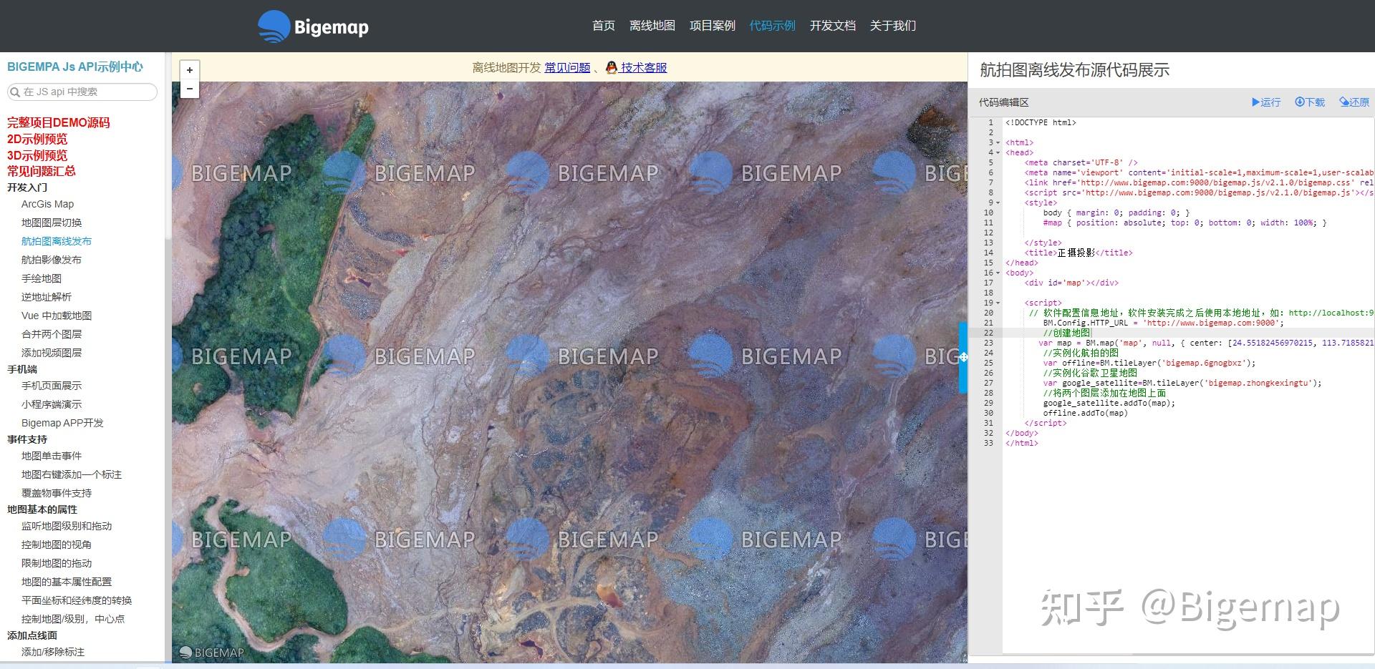Viewport: 1375px width, 669px height.
Task: Select 地图右键添加一个标注 example
Action: pos(72,474)
